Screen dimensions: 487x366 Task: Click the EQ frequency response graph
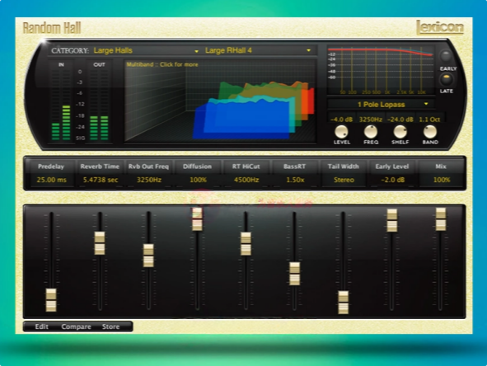tap(381, 70)
